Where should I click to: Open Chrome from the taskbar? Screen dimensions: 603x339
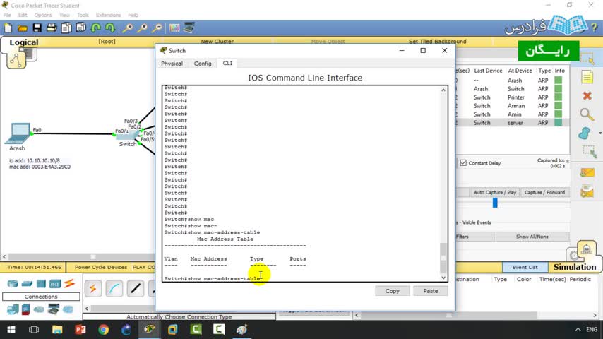pos(104,330)
